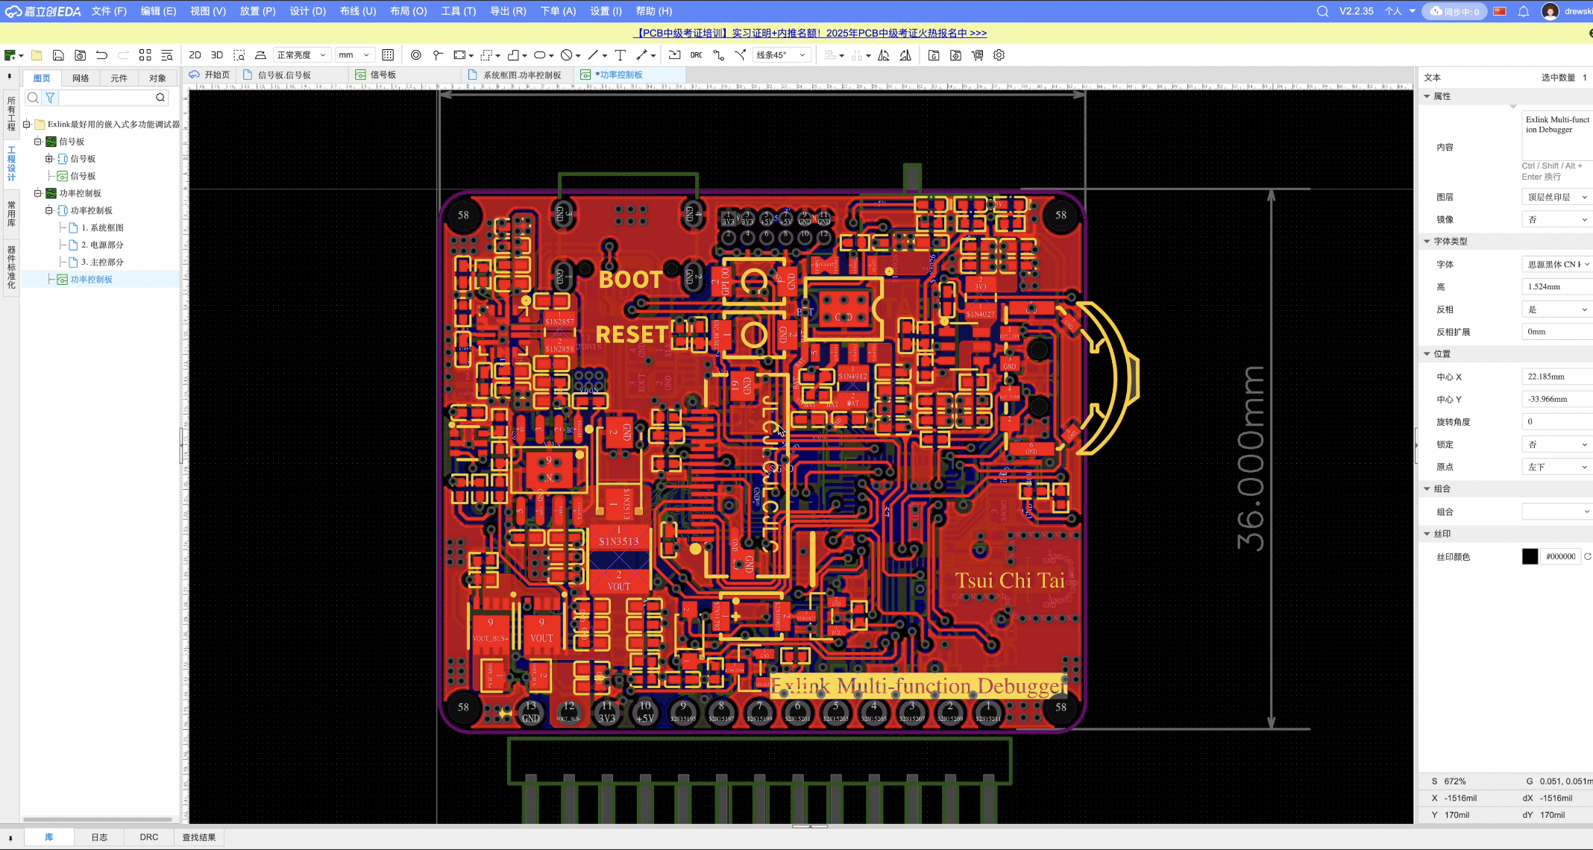
Task: Click the Undo arrow icon
Action: [x=101, y=55]
